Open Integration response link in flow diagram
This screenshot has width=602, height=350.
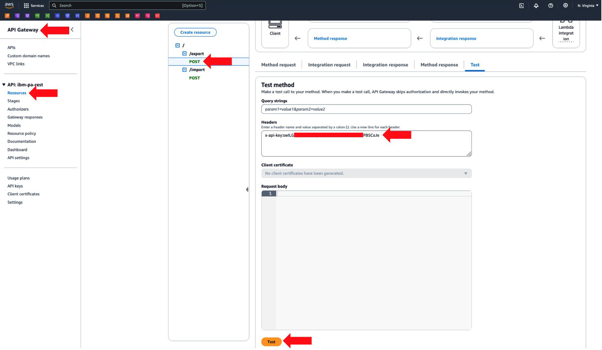pyautogui.click(x=457, y=38)
